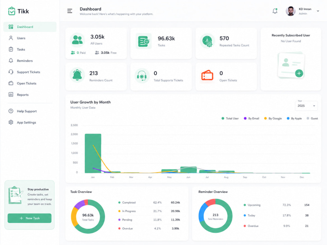
Task: Click the 3.05k All Users value
Action: click(97, 37)
